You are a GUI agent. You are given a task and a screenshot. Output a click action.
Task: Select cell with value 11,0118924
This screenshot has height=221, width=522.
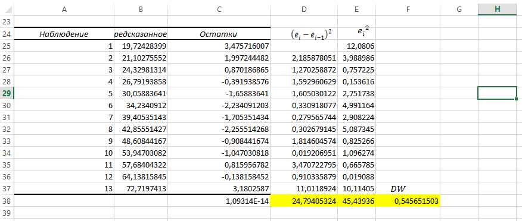[304, 189]
